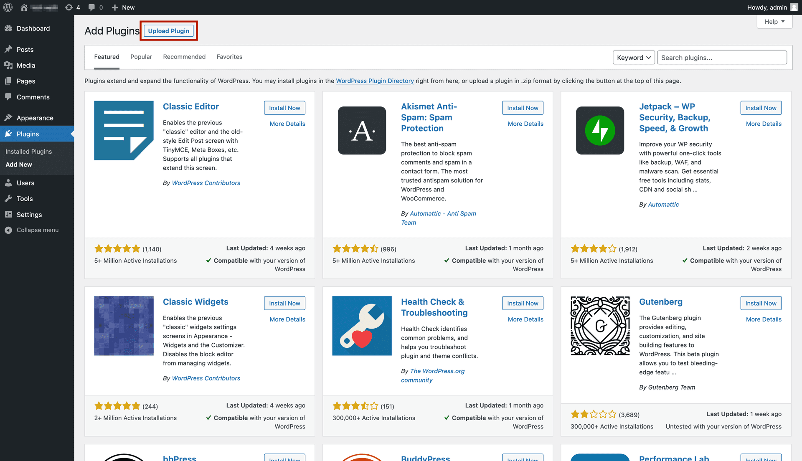Screen dimensions: 802x461
Task: Click More Details for Jetpack plugin
Action: (764, 123)
